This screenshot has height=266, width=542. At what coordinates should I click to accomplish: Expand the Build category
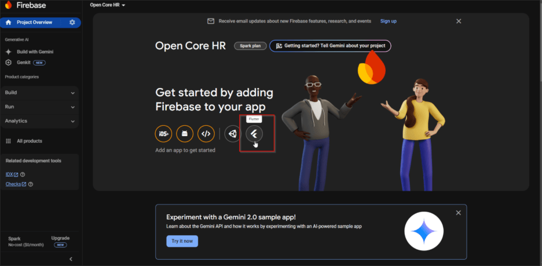point(39,93)
